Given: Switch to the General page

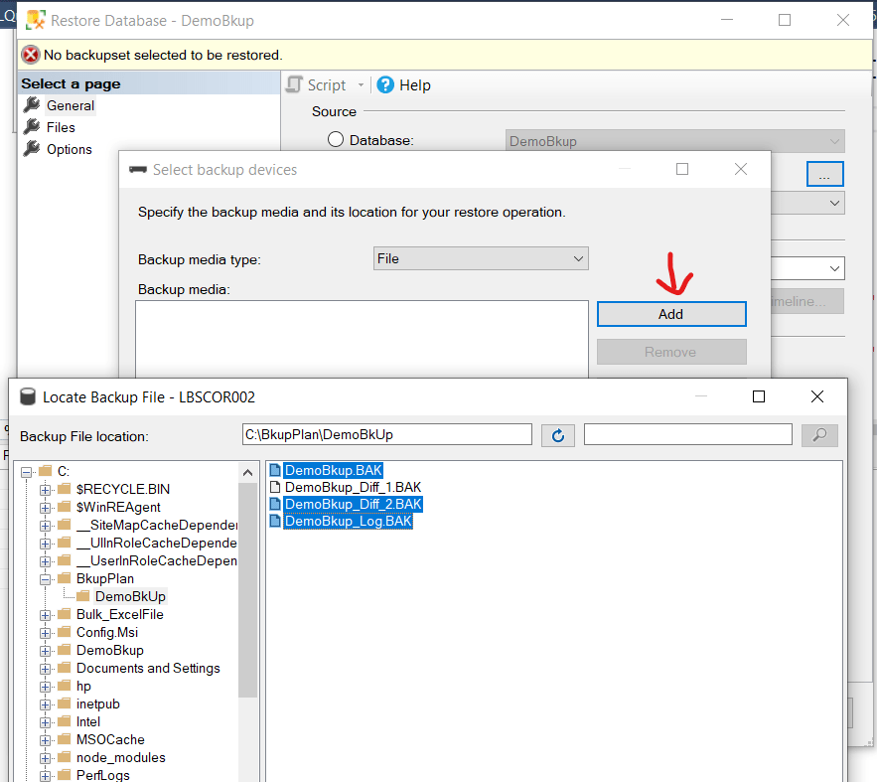Looking at the screenshot, I should pyautogui.click(x=70, y=105).
